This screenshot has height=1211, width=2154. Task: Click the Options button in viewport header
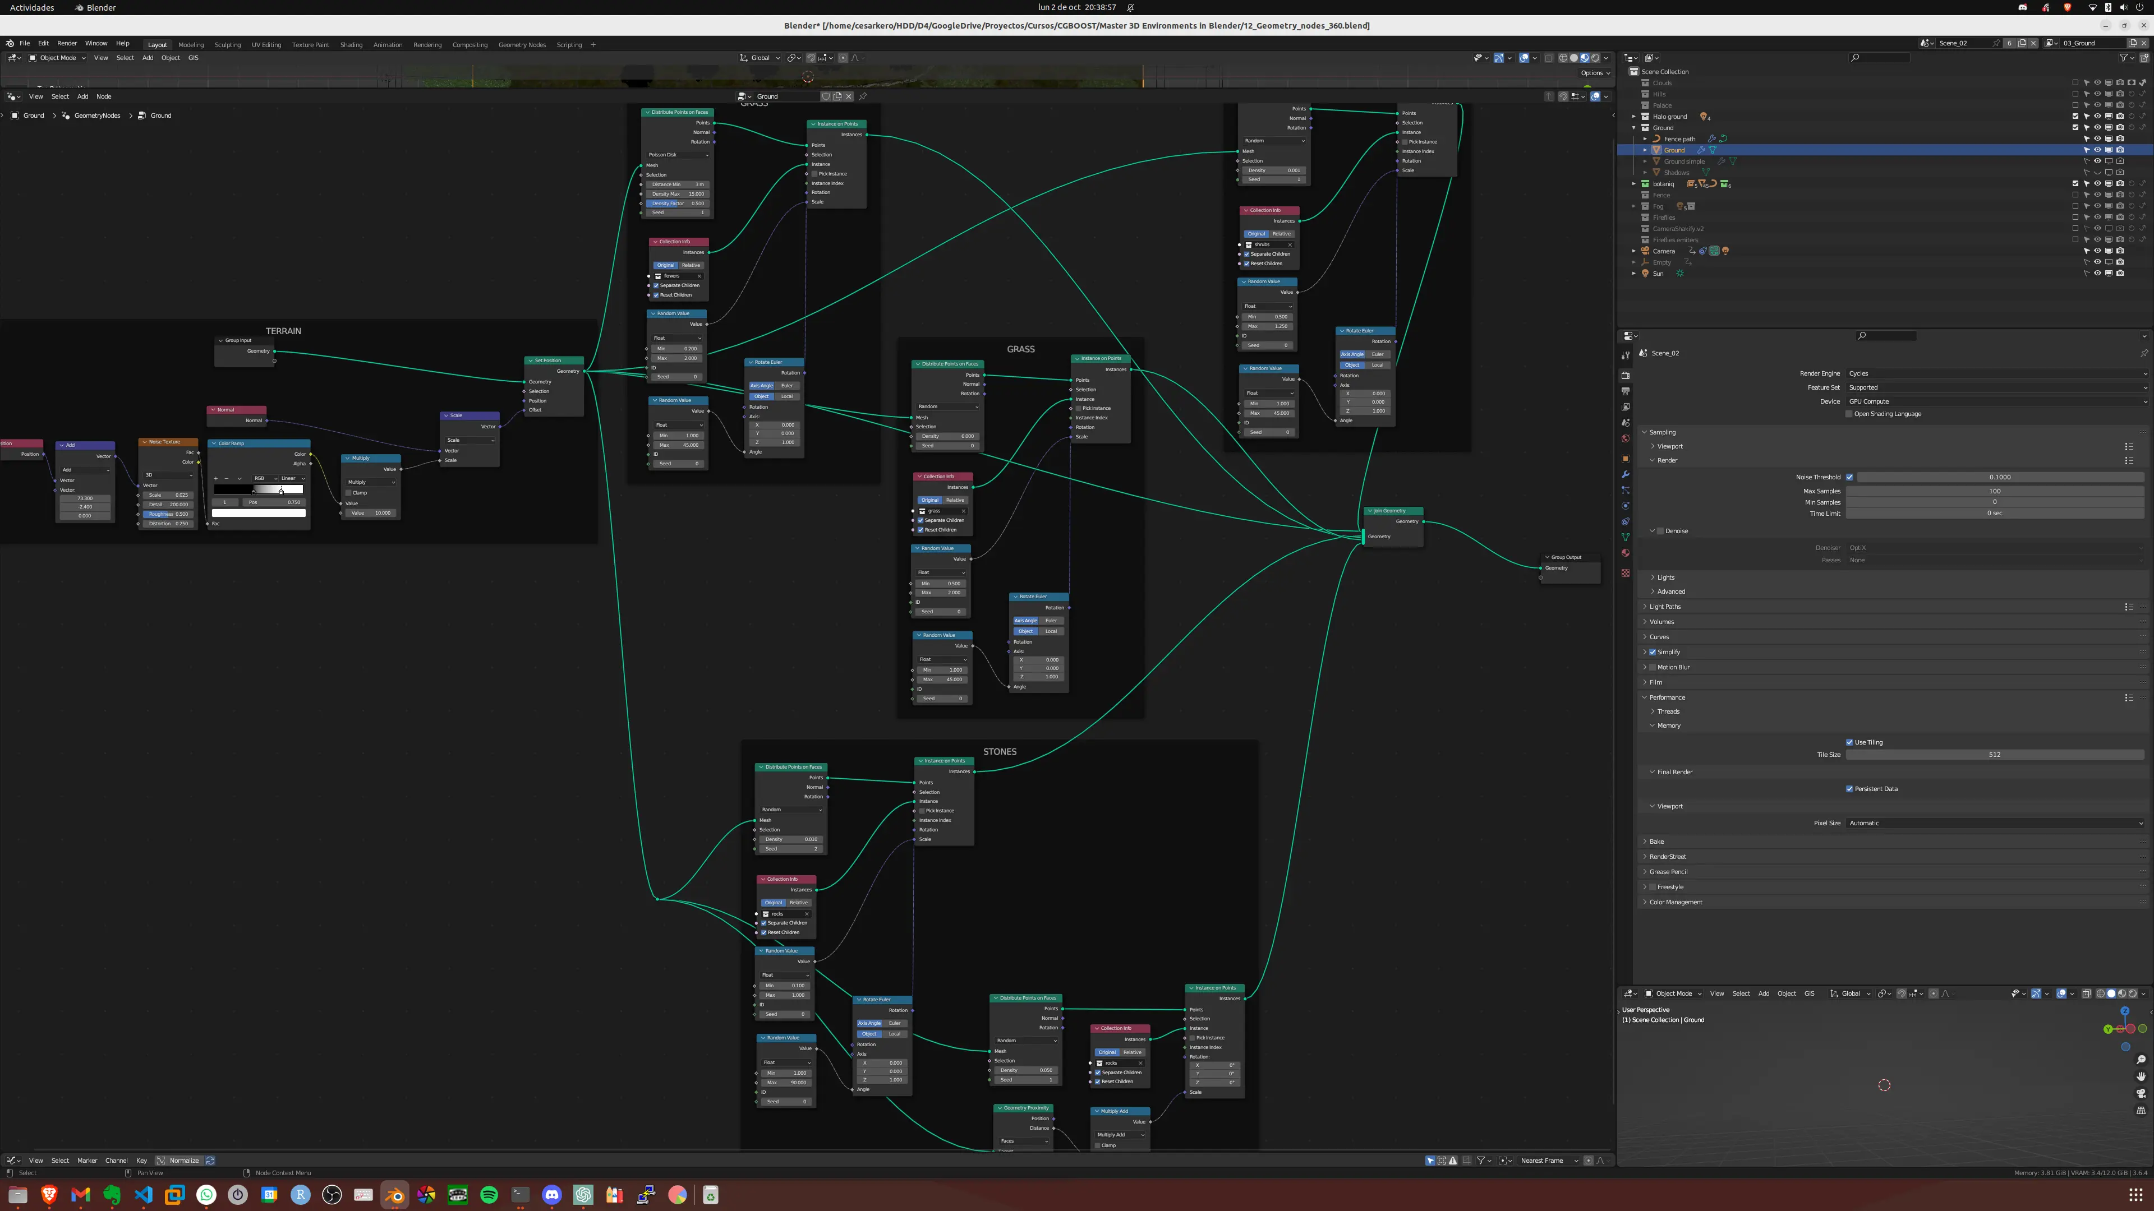pyautogui.click(x=1595, y=73)
